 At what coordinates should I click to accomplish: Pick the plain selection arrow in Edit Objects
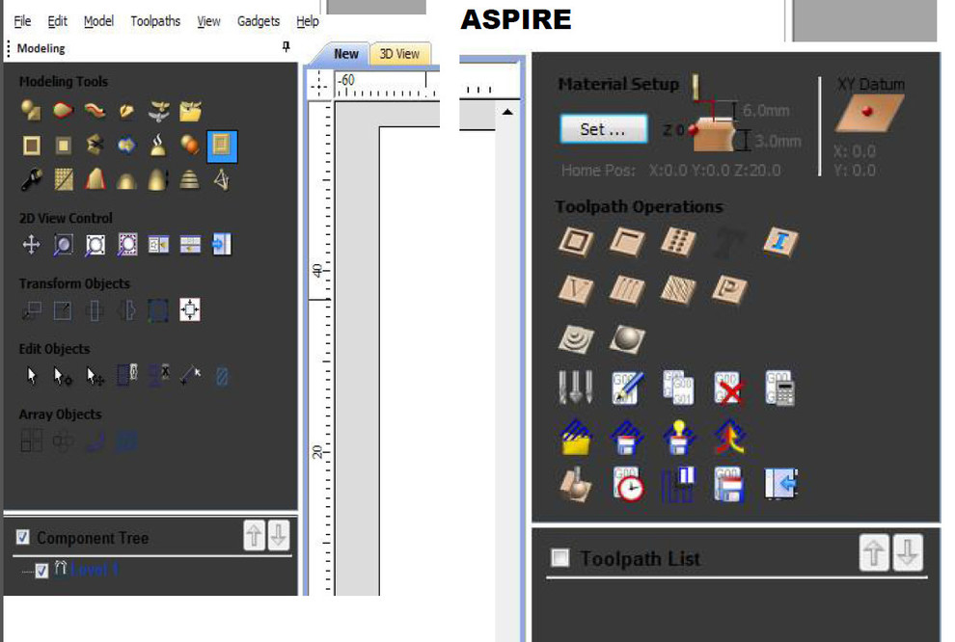pos(32,375)
